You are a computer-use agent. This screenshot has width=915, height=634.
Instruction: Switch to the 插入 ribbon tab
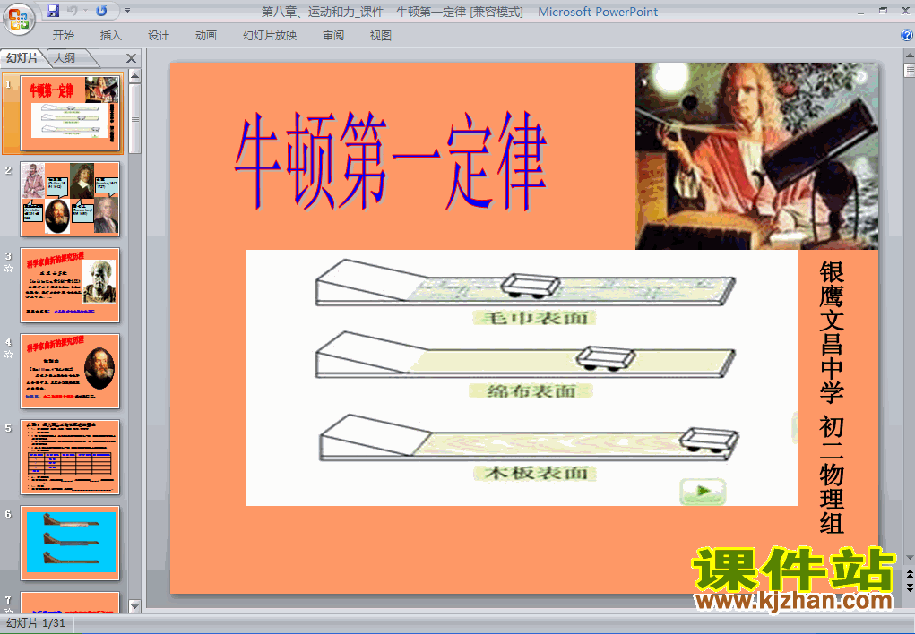pos(111,36)
